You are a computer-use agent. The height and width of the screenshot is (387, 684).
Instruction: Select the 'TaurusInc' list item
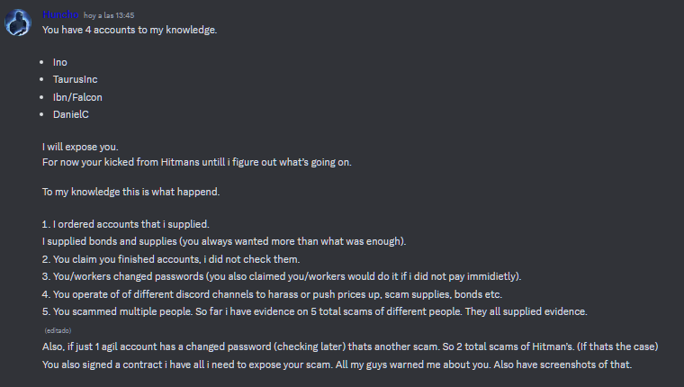point(75,79)
